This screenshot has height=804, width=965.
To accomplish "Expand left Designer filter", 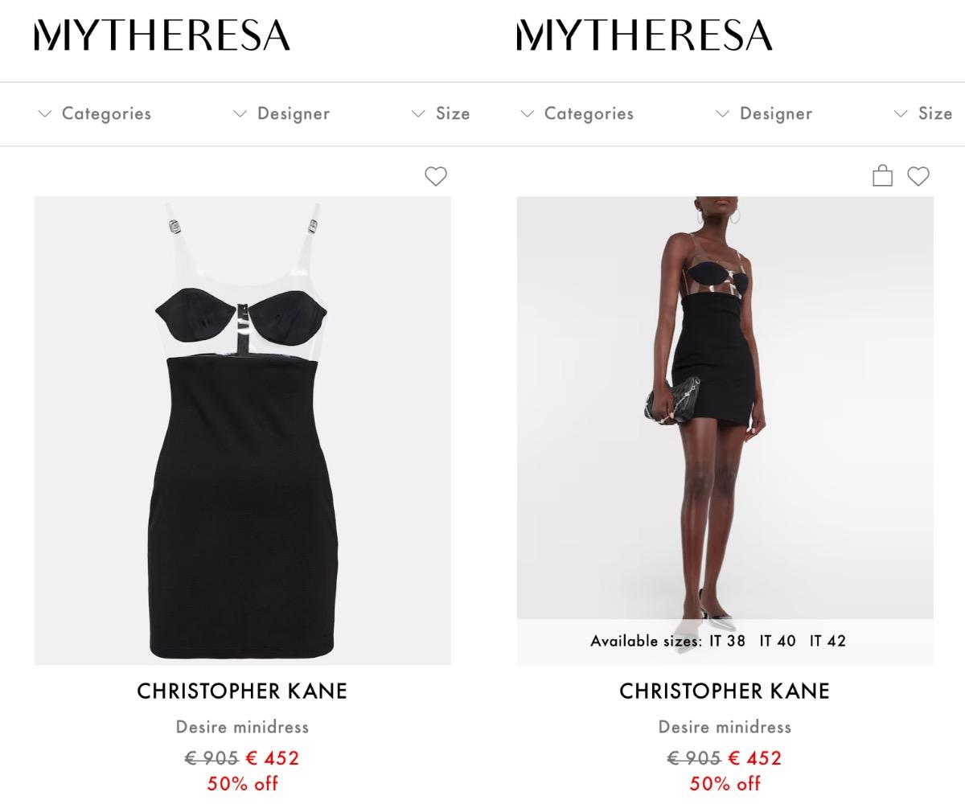I will (x=281, y=113).
